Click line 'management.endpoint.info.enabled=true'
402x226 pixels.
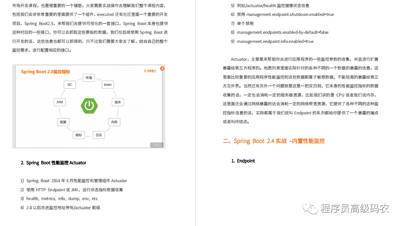point(275,41)
